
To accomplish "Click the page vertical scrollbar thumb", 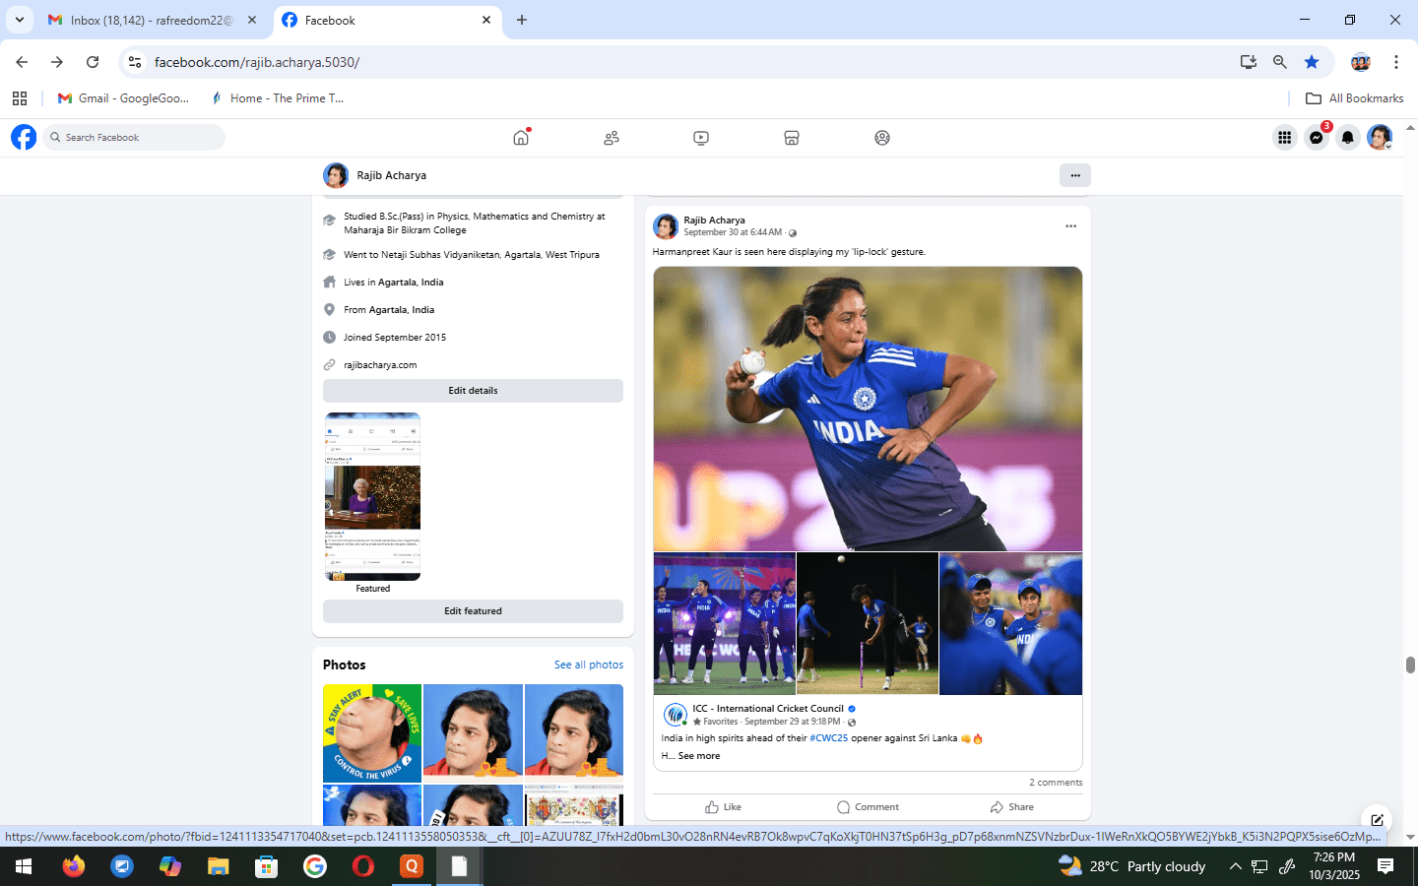I will (1410, 665).
